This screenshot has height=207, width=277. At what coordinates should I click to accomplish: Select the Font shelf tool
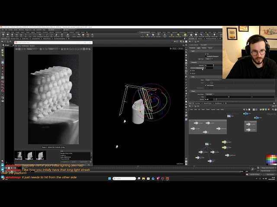pyautogui.click(x=62, y=35)
